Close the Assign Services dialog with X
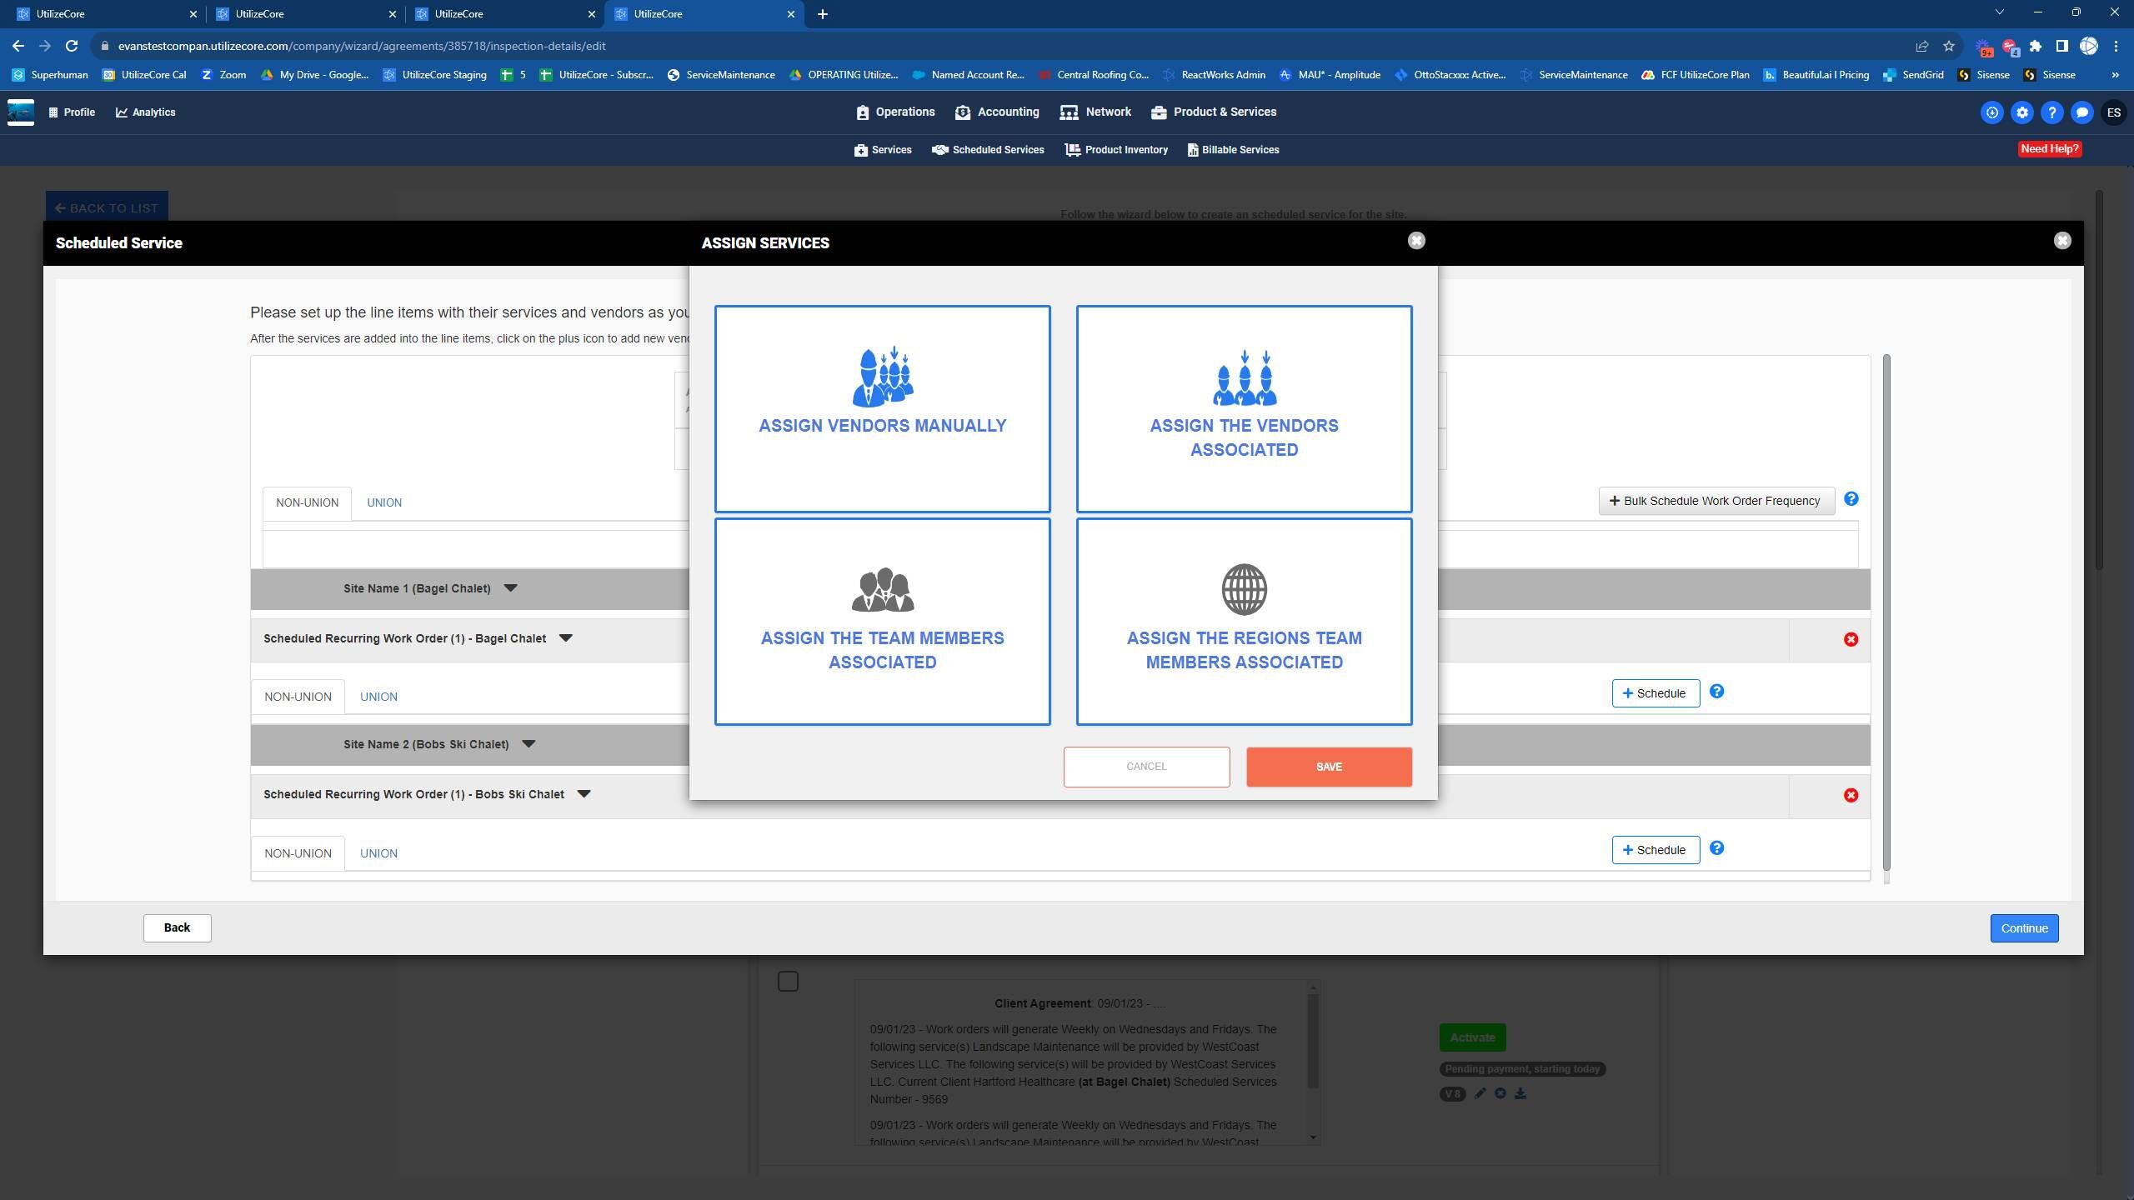This screenshot has width=2134, height=1200. coord(1416,241)
